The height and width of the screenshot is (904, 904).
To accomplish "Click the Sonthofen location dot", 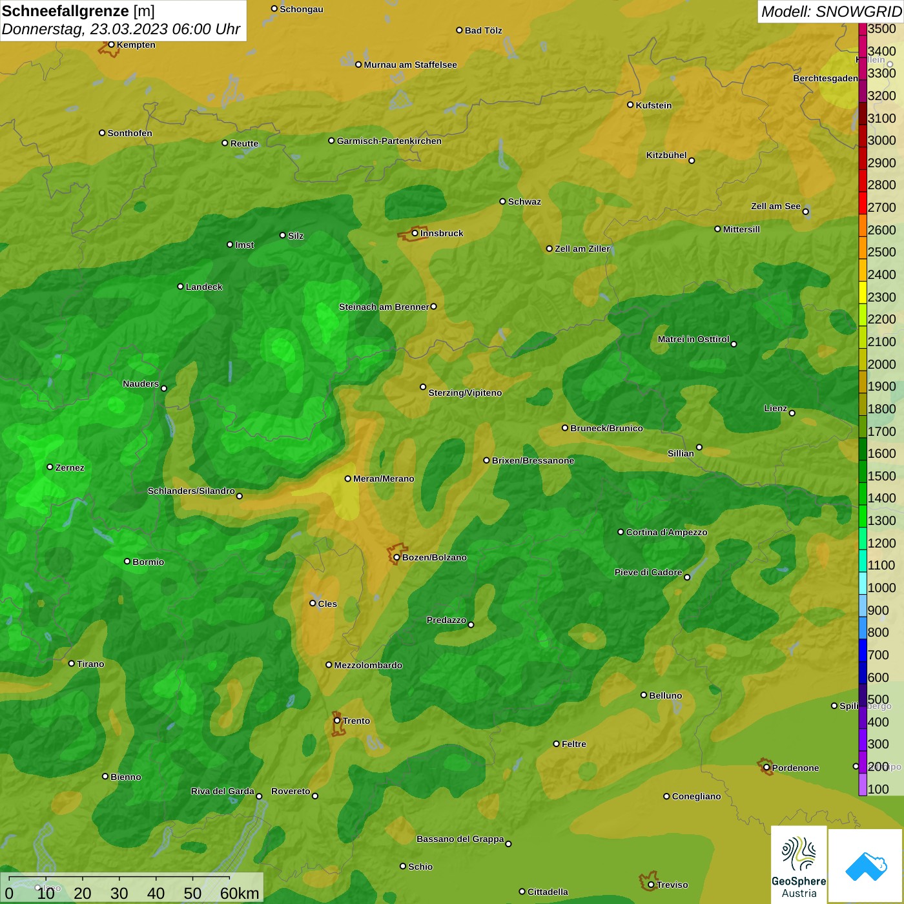I will pyautogui.click(x=102, y=133).
